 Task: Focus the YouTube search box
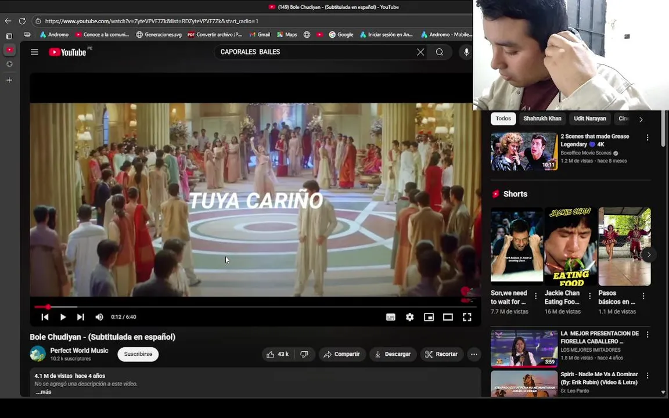point(316,52)
